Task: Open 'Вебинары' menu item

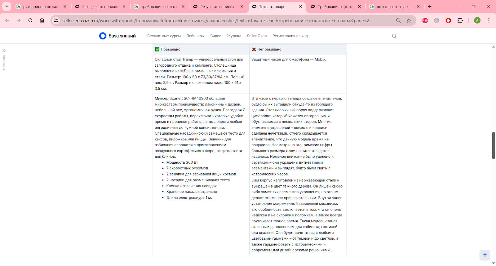Action: [196, 36]
